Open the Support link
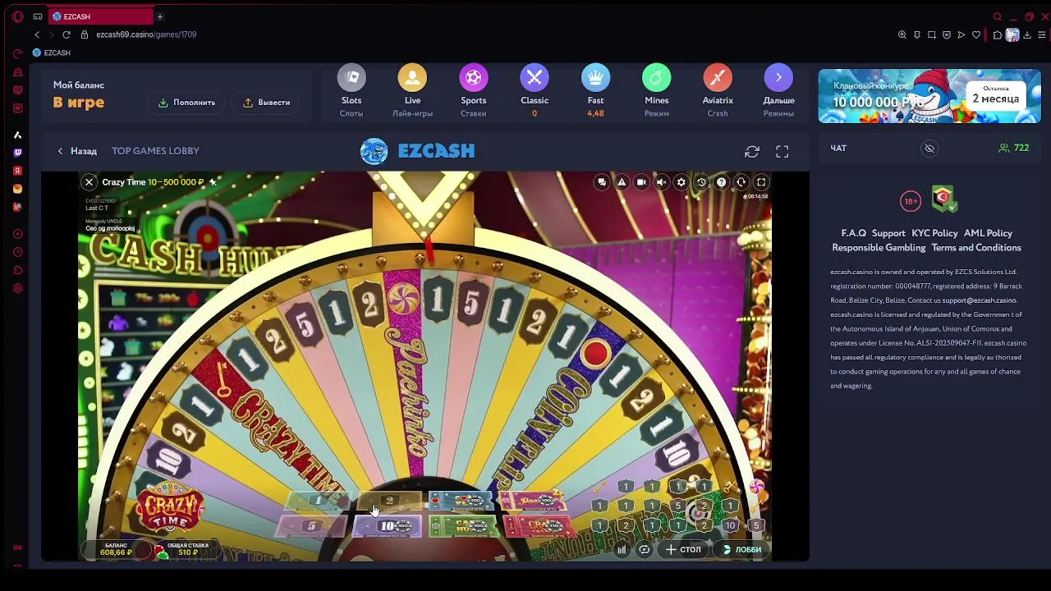 click(888, 233)
